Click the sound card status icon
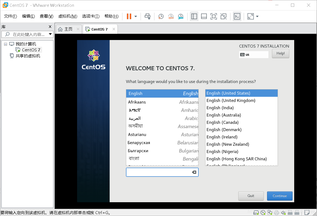 tap(283, 212)
